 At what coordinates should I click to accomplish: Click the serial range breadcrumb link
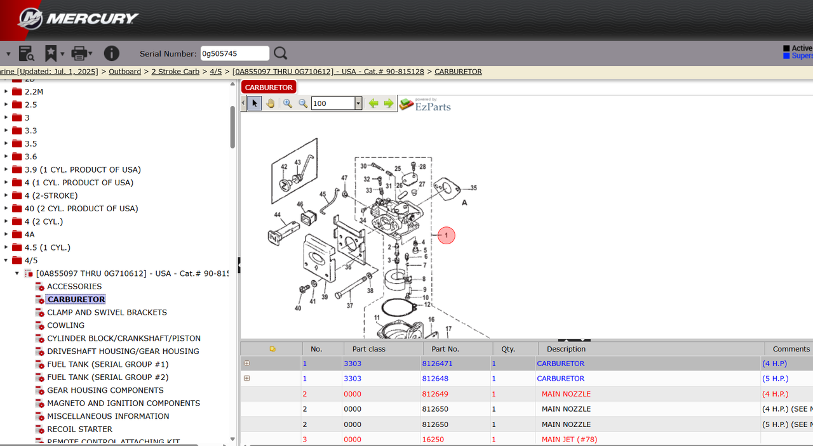tap(328, 72)
